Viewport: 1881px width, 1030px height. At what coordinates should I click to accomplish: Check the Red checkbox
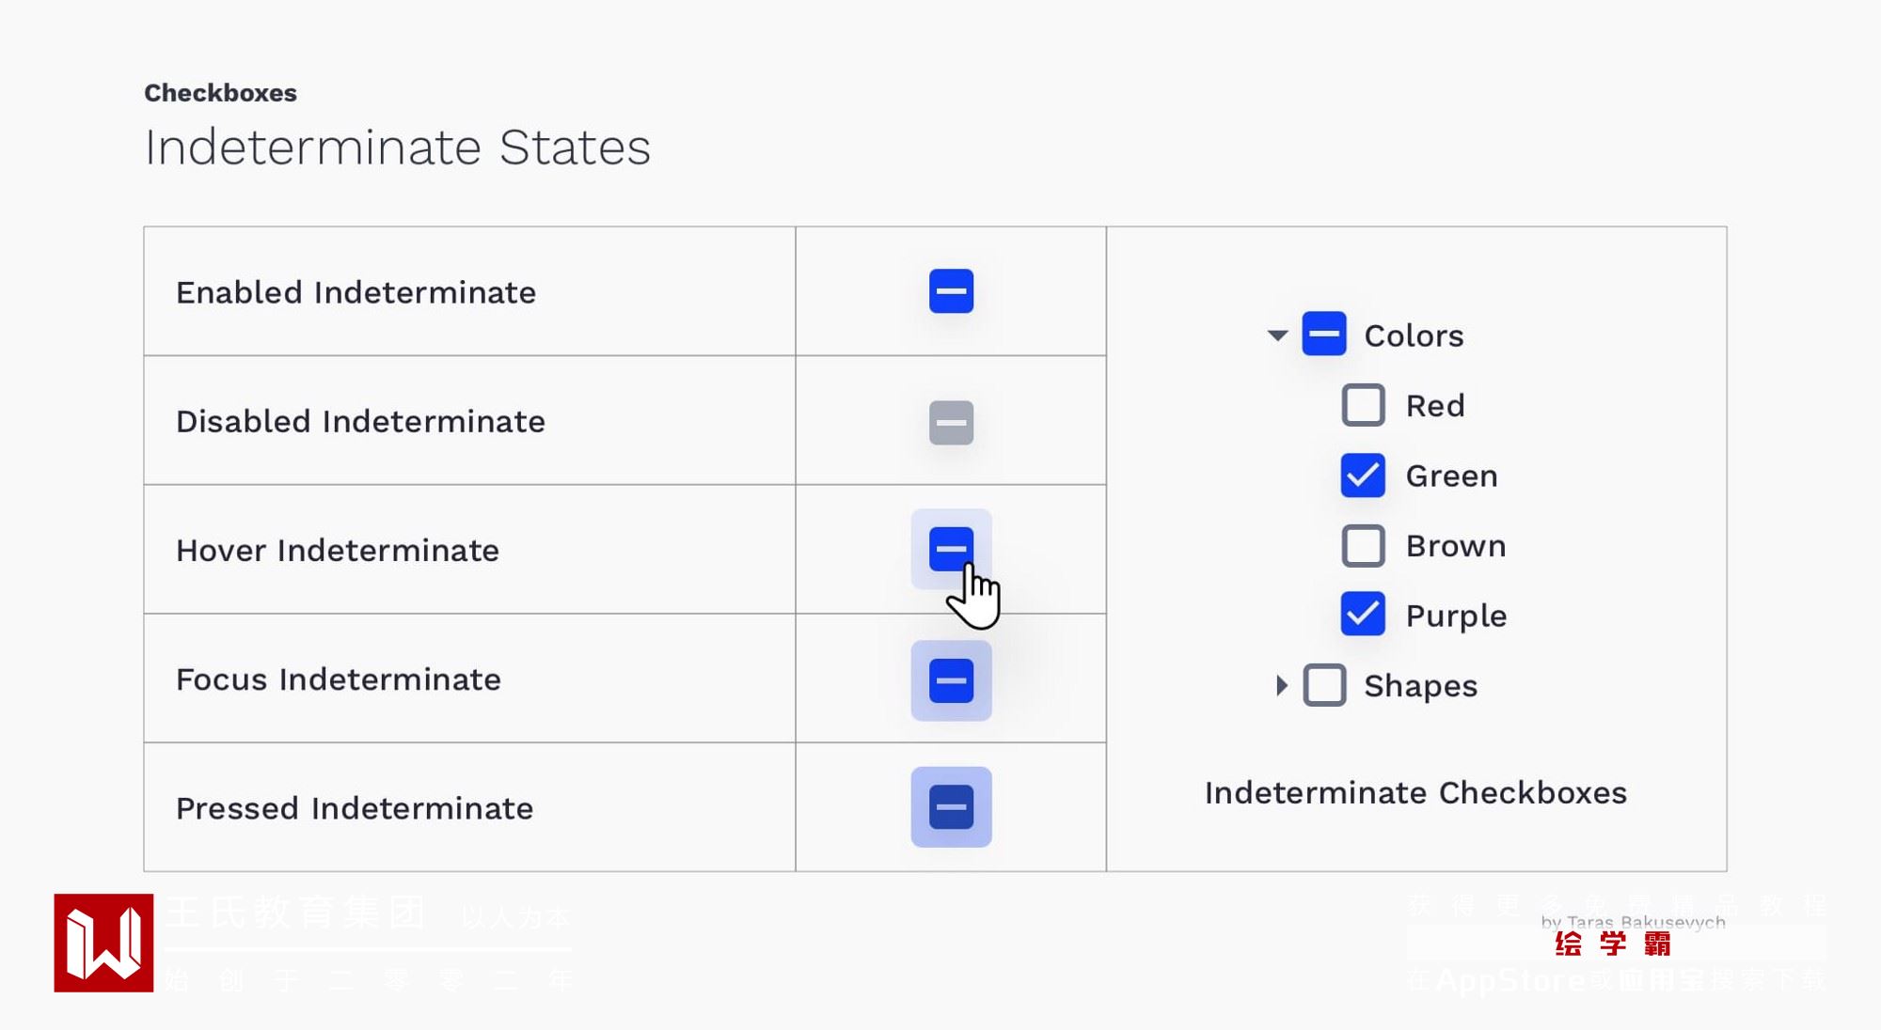pyautogui.click(x=1363, y=405)
